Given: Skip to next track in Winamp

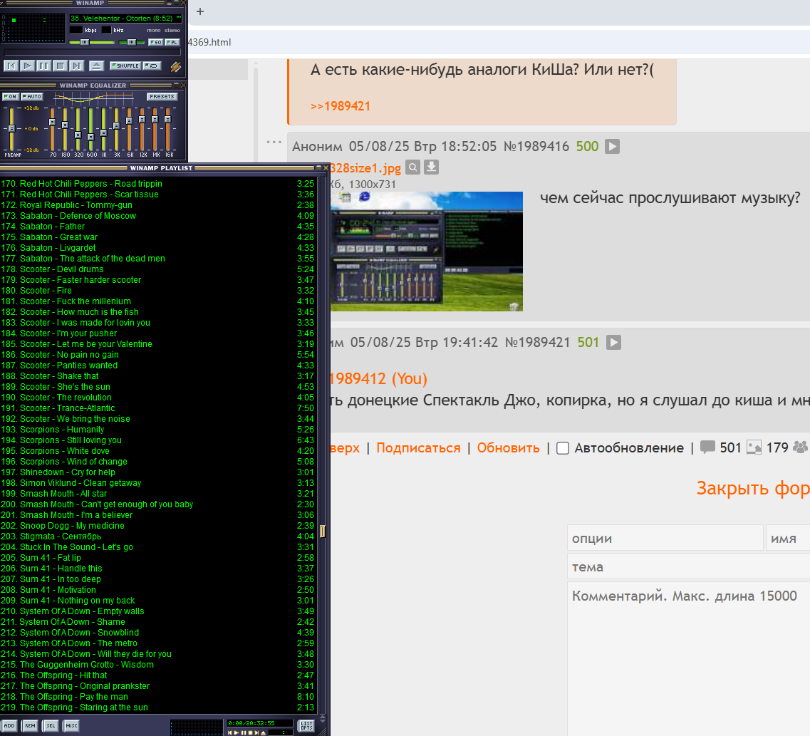Looking at the screenshot, I should click(76, 66).
